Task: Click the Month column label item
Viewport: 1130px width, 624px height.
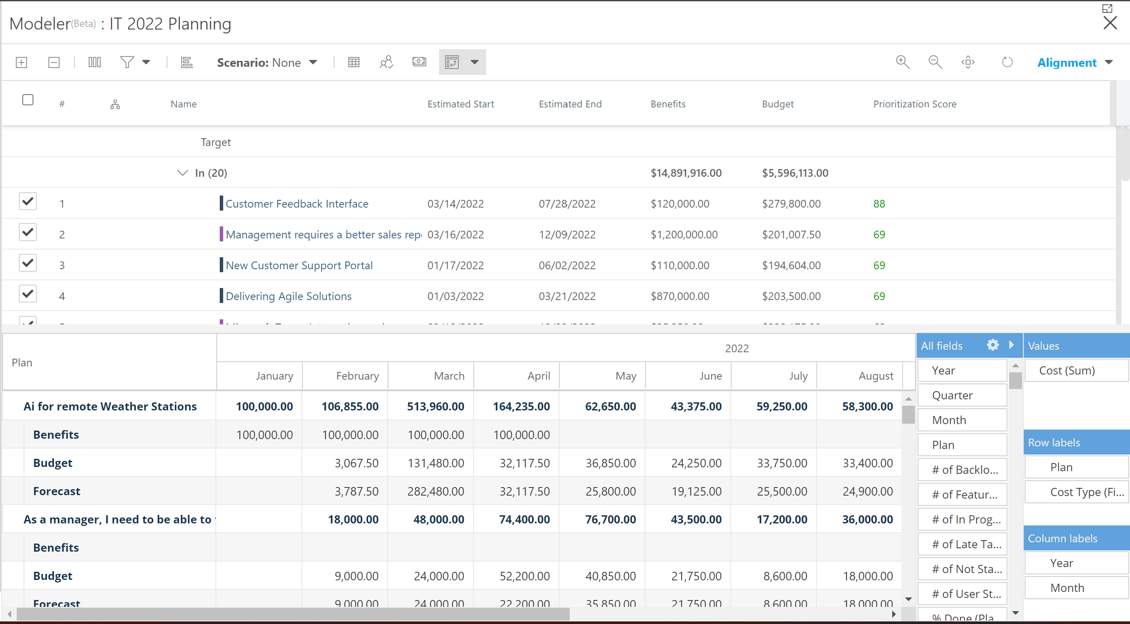Action: (1076, 588)
